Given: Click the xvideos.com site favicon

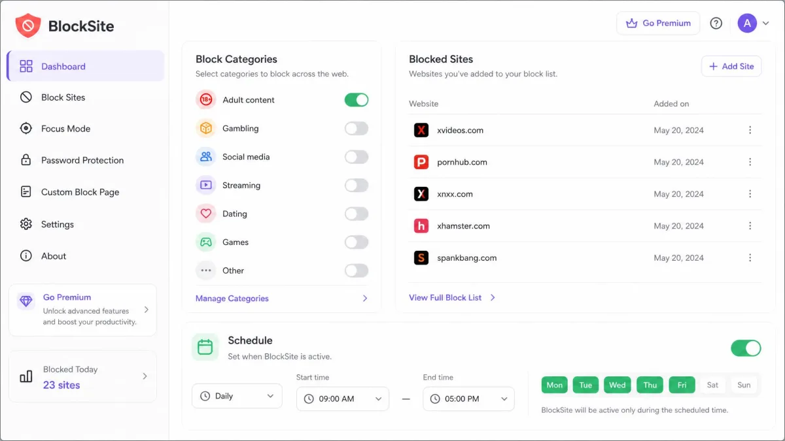Looking at the screenshot, I should click(x=421, y=130).
